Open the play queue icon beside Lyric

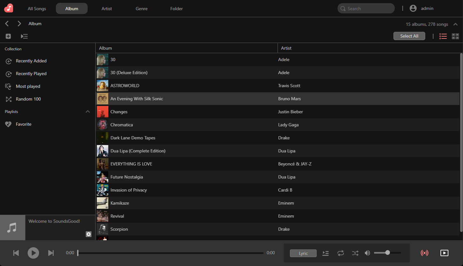click(325, 253)
